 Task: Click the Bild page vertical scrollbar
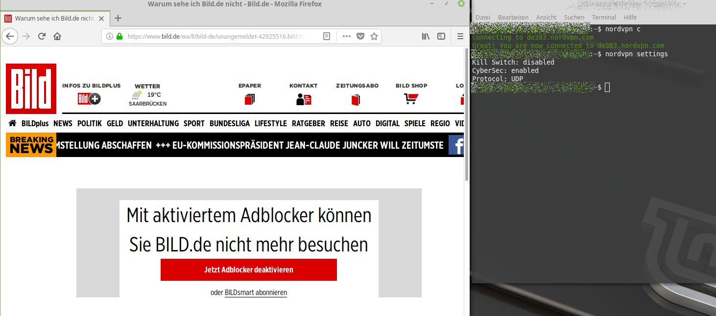[466, 115]
